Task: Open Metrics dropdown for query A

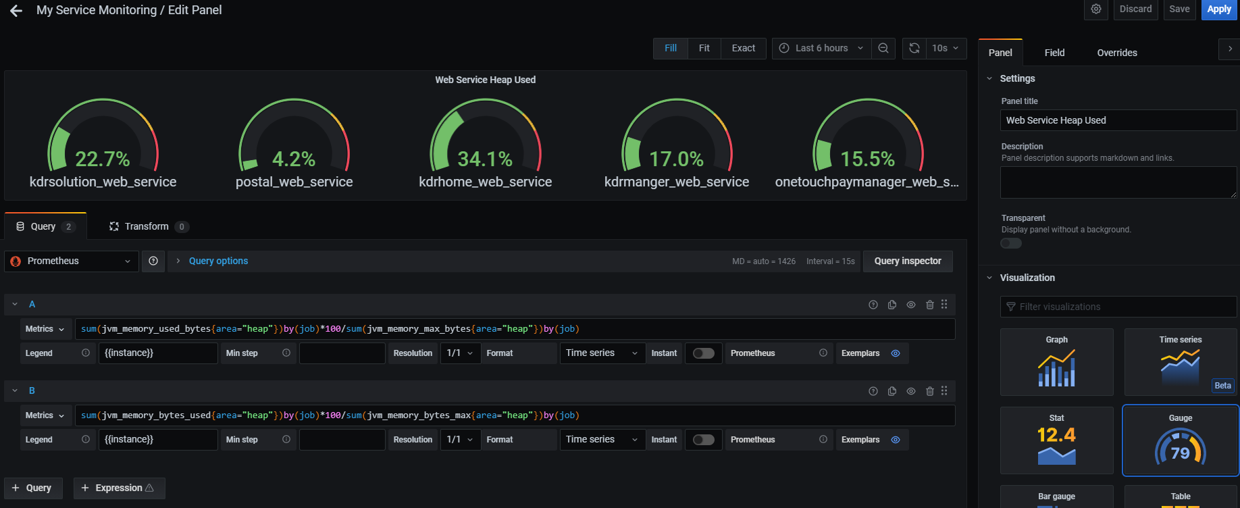Action: (45, 329)
